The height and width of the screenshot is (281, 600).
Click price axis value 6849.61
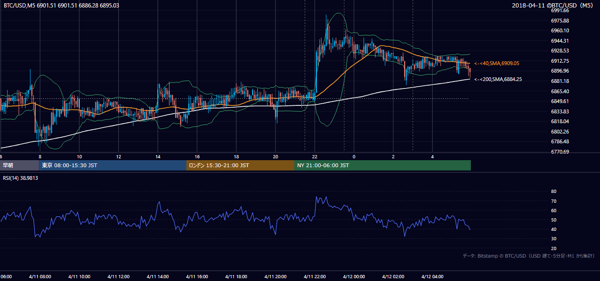560,101
